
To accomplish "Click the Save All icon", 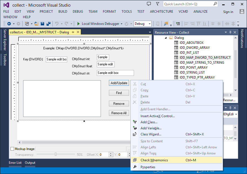I will 49,24.
